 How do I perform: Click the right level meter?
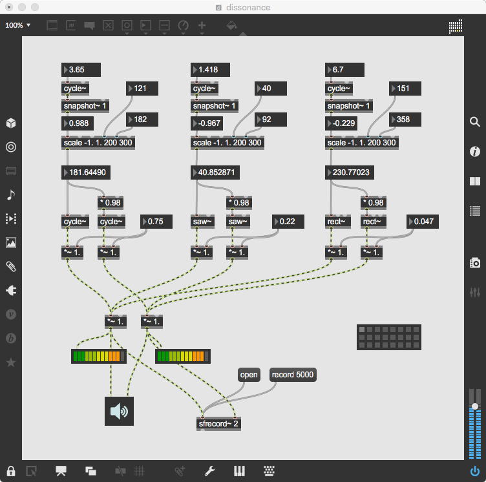click(x=182, y=356)
